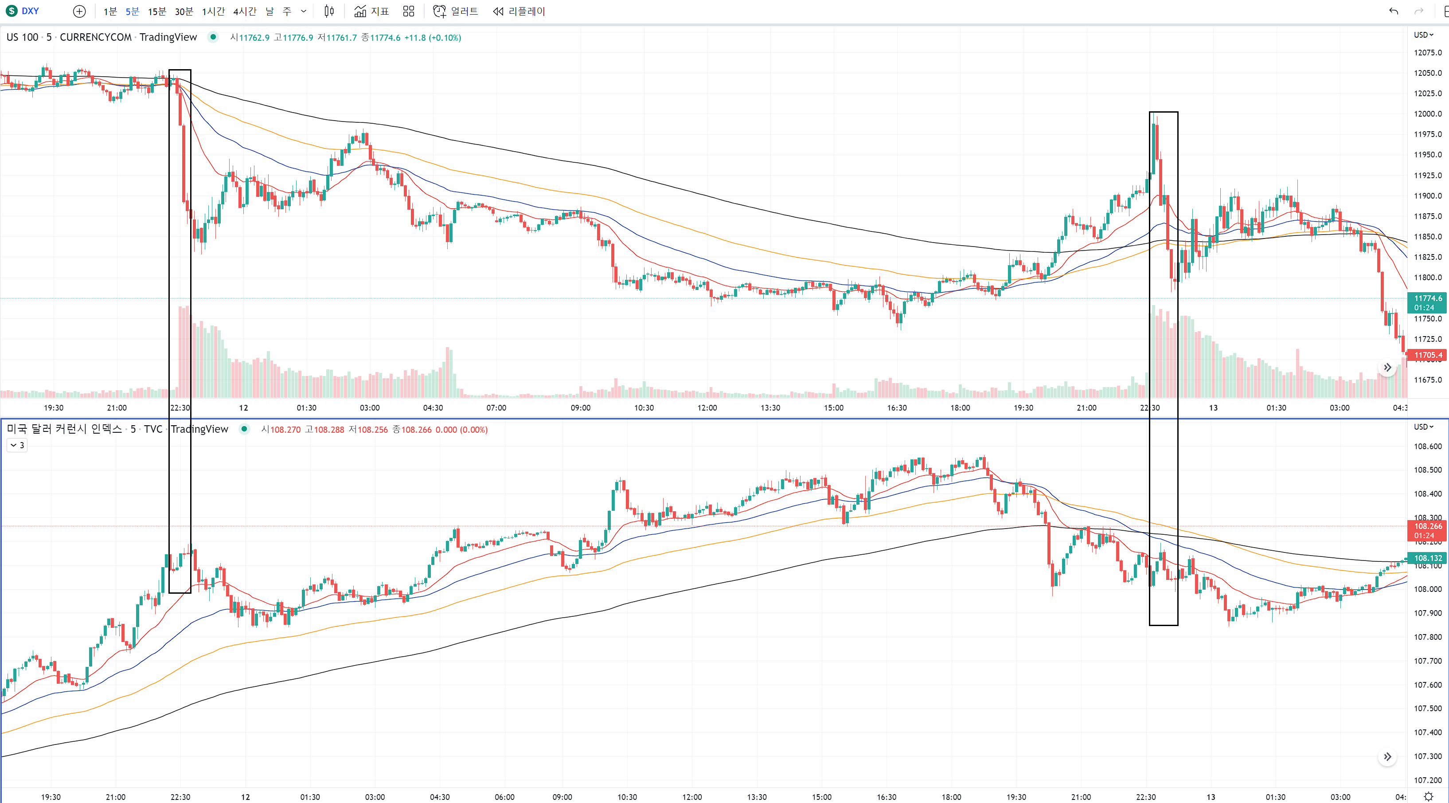The height and width of the screenshot is (803, 1449).
Task: Click the add symbol compare plus icon
Action: [79, 11]
